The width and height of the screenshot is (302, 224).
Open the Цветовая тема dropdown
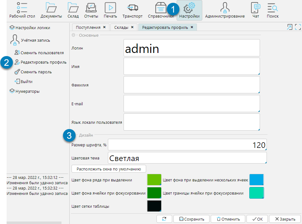click(x=187, y=158)
